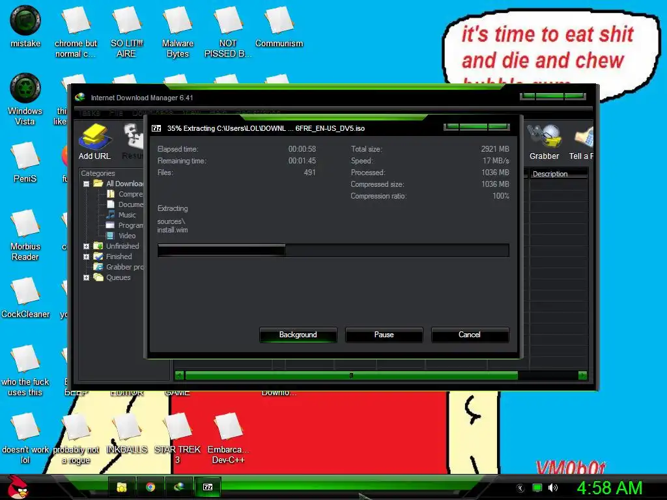Select the Programs category in IDM
The height and width of the screenshot is (500, 667).
124,225
